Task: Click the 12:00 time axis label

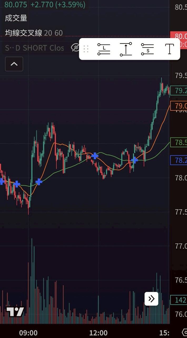Action: pos(98,333)
